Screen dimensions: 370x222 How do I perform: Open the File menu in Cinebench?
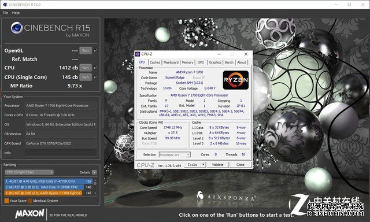(x=5, y=13)
